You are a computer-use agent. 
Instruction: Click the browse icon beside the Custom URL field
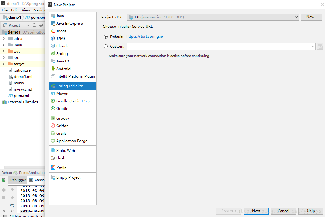[x=320, y=46]
